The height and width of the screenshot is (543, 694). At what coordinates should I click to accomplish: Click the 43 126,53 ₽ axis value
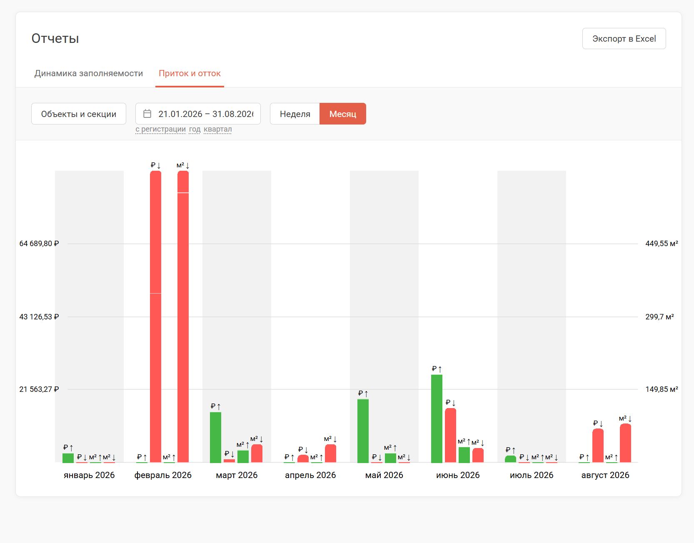(x=39, y=317)
